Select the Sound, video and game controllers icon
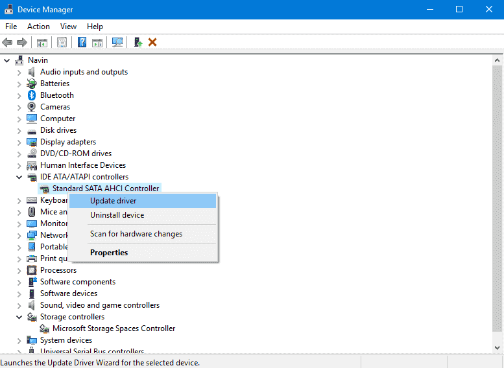This screenshot has height=368, width=504. pyautogui.click(x=32, y=305)
